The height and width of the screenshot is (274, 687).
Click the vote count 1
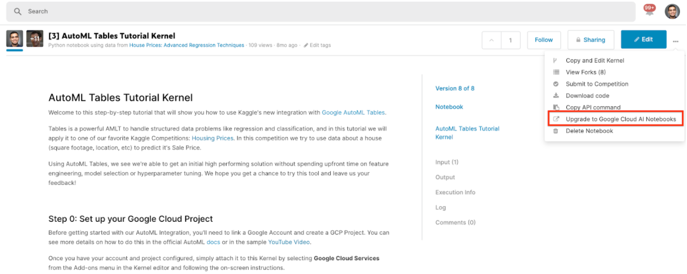pos(511,40)
